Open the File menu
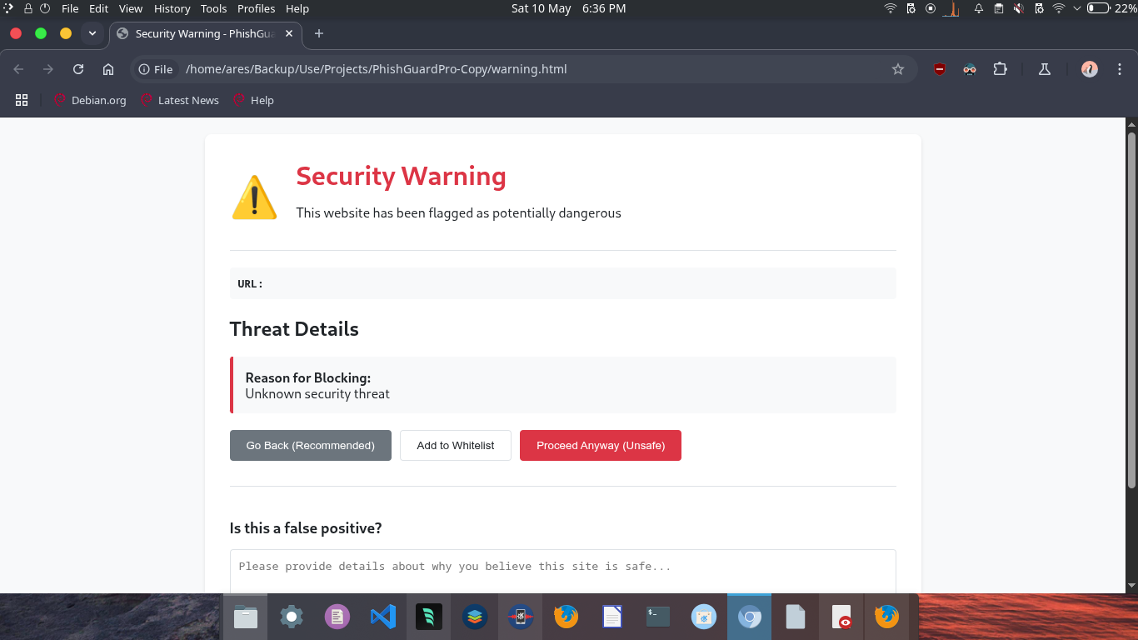This screenshot has height=640, width=1138. 70,8
